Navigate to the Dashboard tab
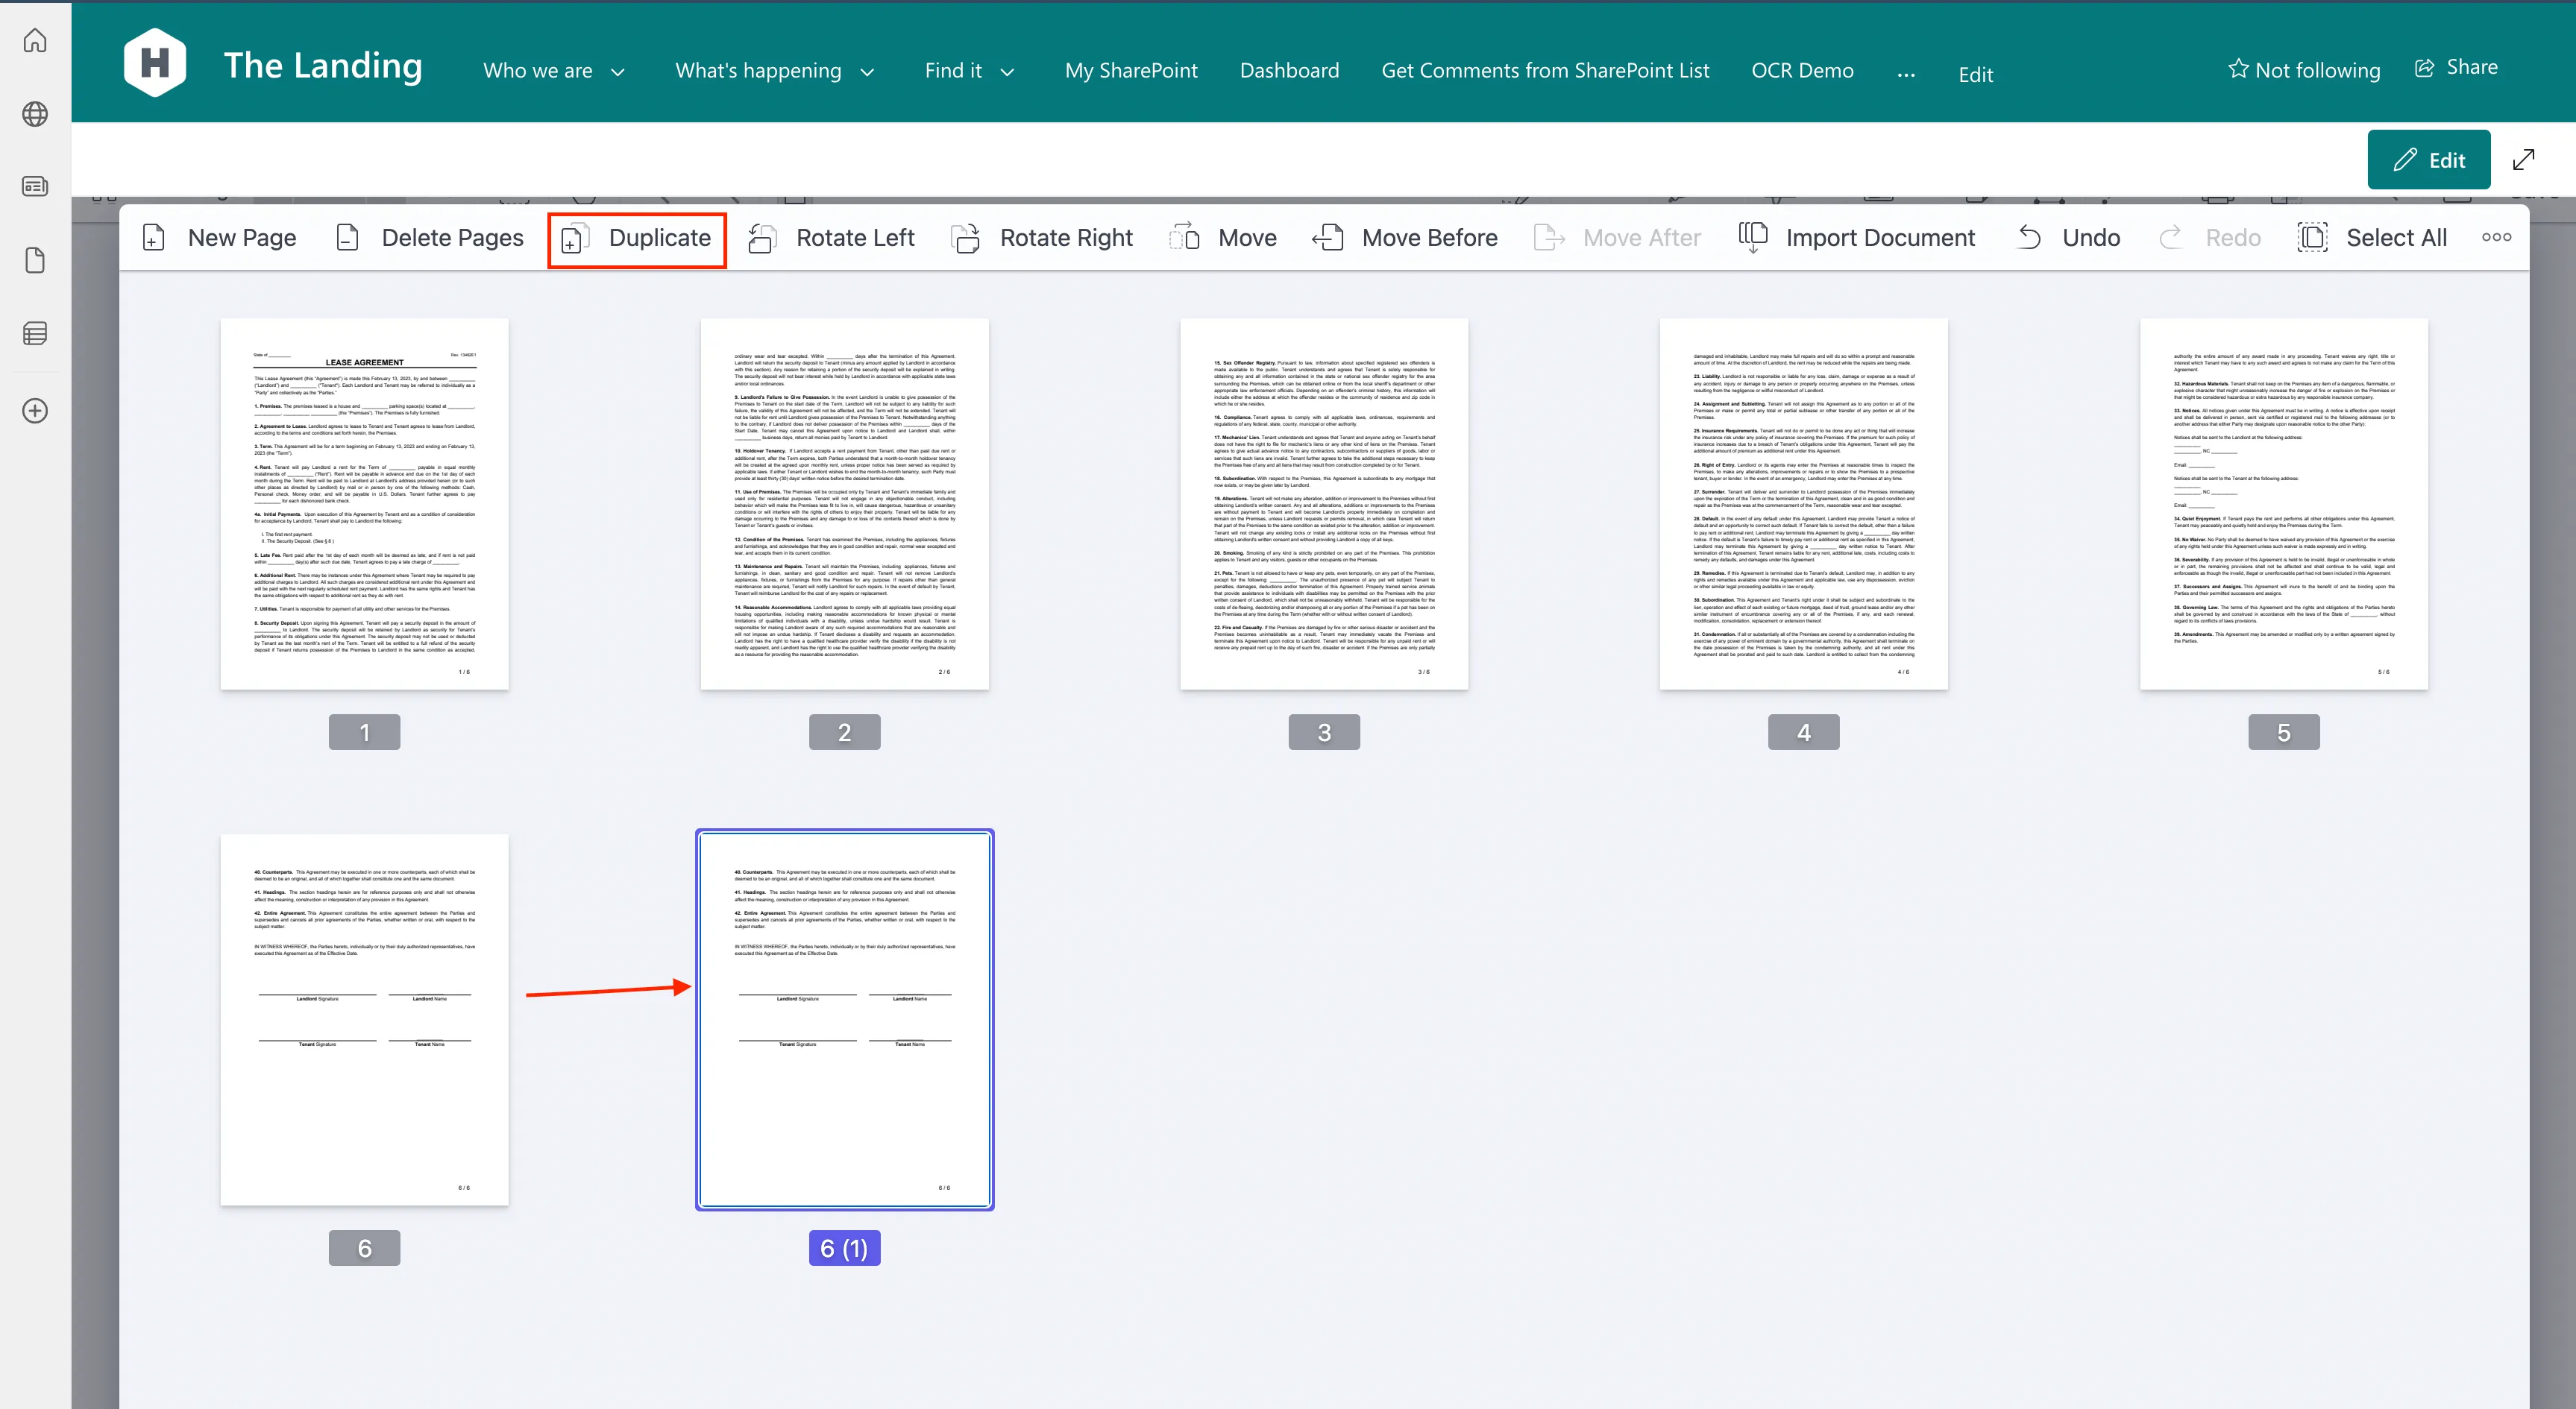Screen dimensions: 2576x1409 click(x=1289, y=70)
